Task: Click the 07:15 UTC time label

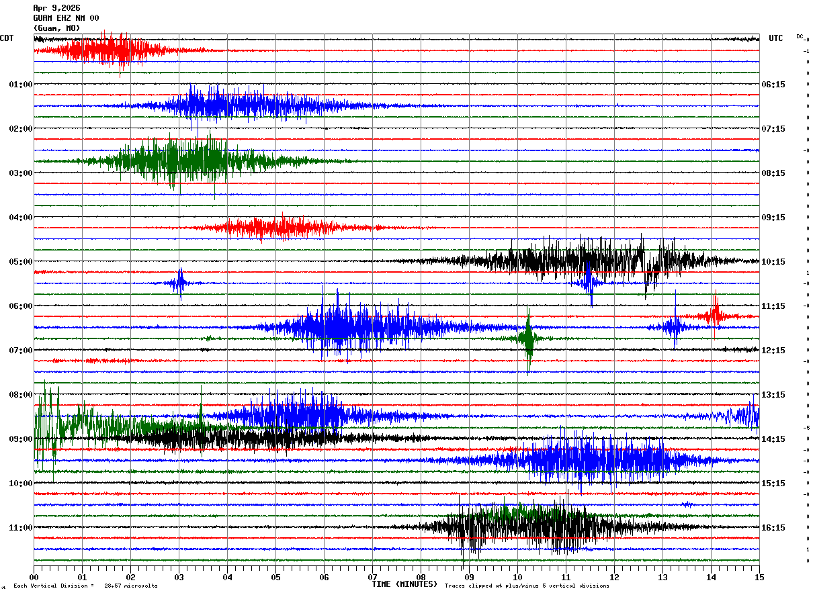Action: point(774,129)
